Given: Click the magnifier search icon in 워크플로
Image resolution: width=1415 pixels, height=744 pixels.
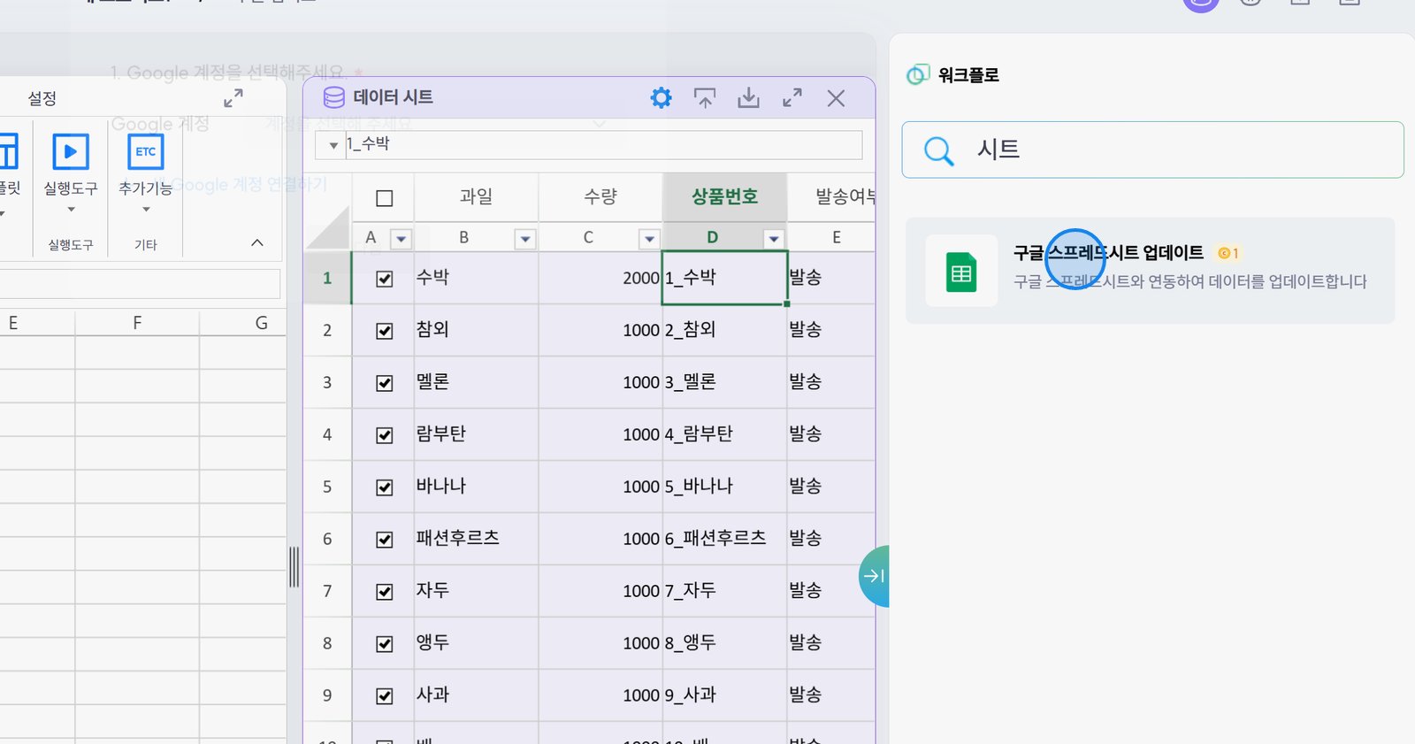Looking at the screenshot, I should pyautogui.click(x=938, y=150).
